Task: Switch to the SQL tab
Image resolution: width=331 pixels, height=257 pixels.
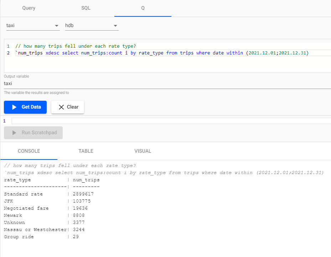Action: click(86, 8)
